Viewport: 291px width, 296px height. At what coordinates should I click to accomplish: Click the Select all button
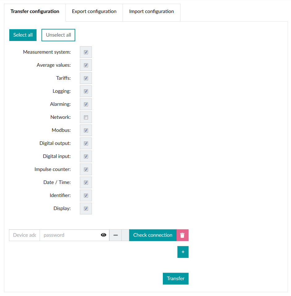click(23, 35)
